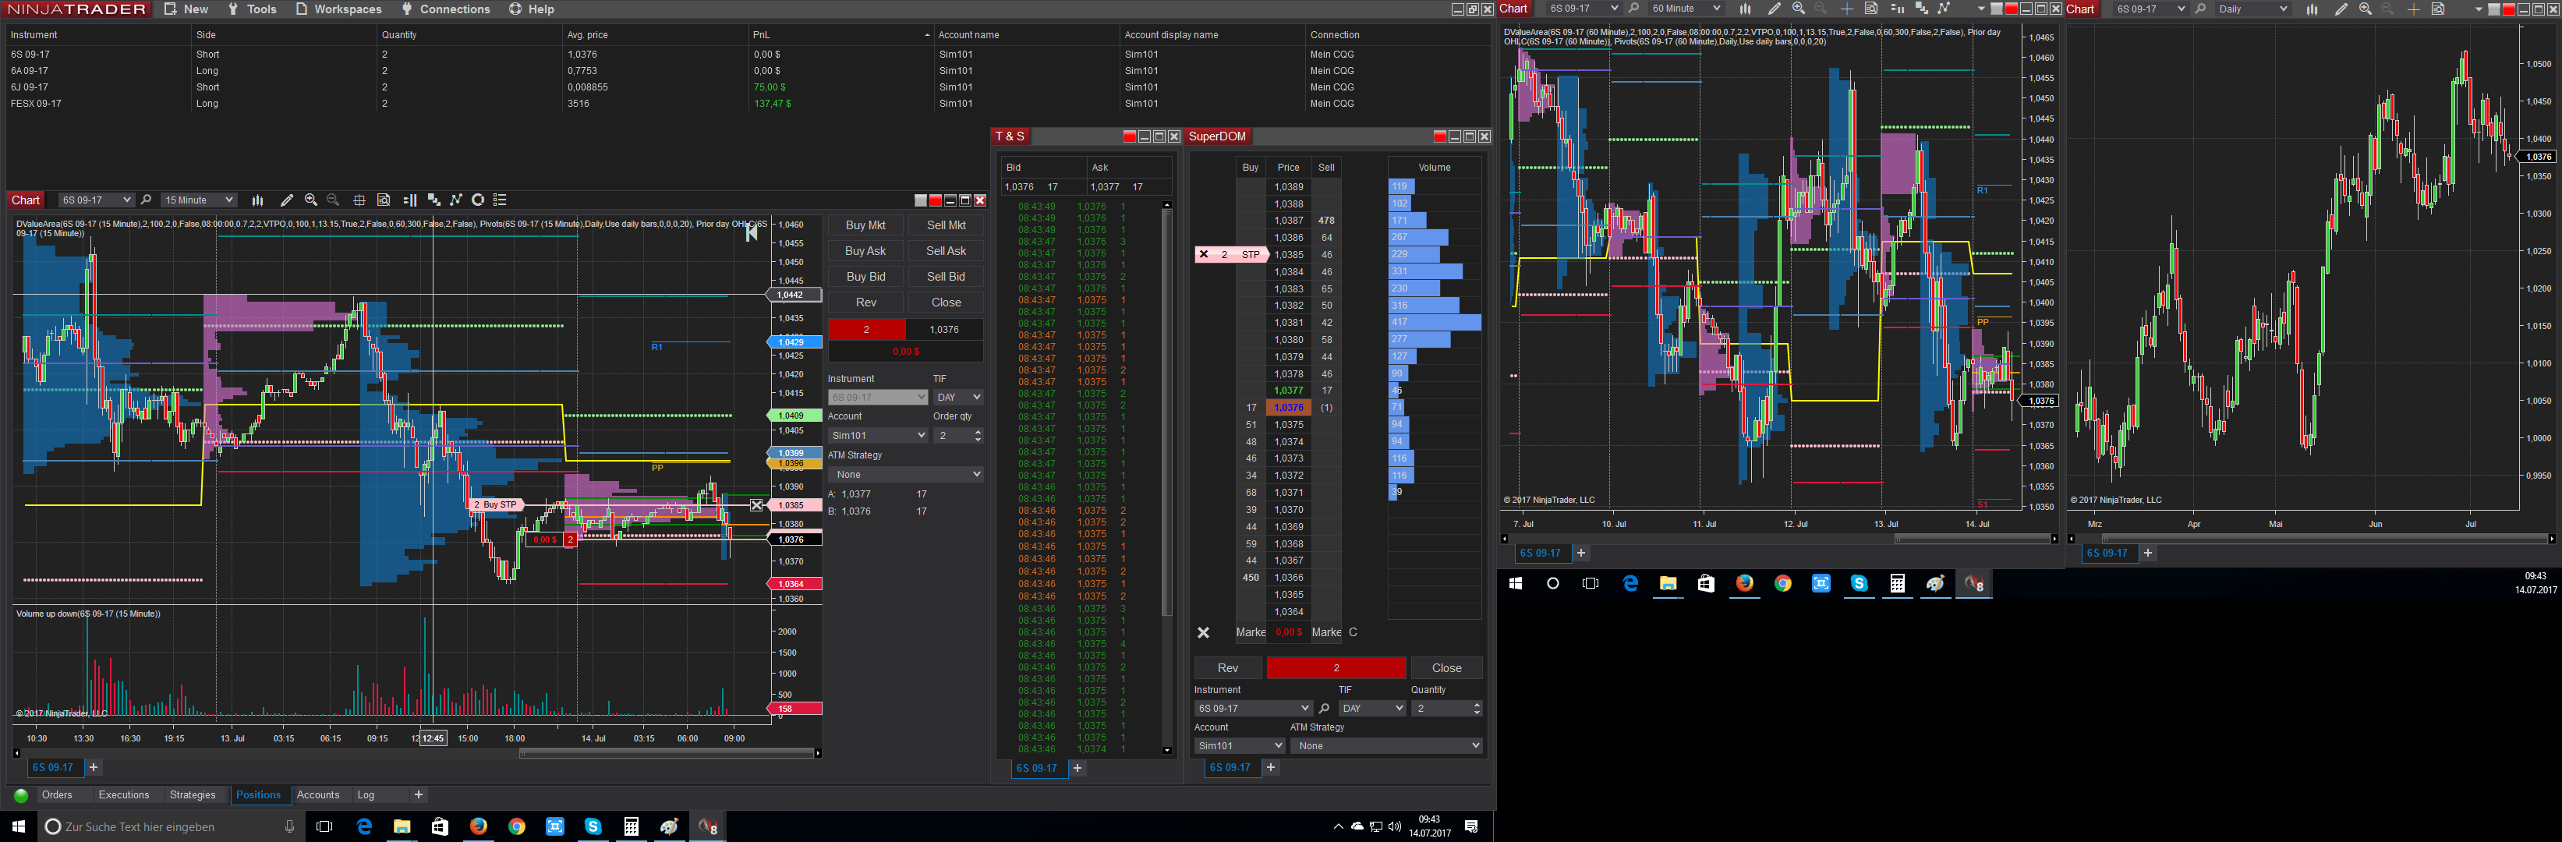Toggle gray interval link on 60 Minute chart
Image resolution: width=2562 pixels, height=842 pixels.
pyautogui.click(x=1996, y=9)
